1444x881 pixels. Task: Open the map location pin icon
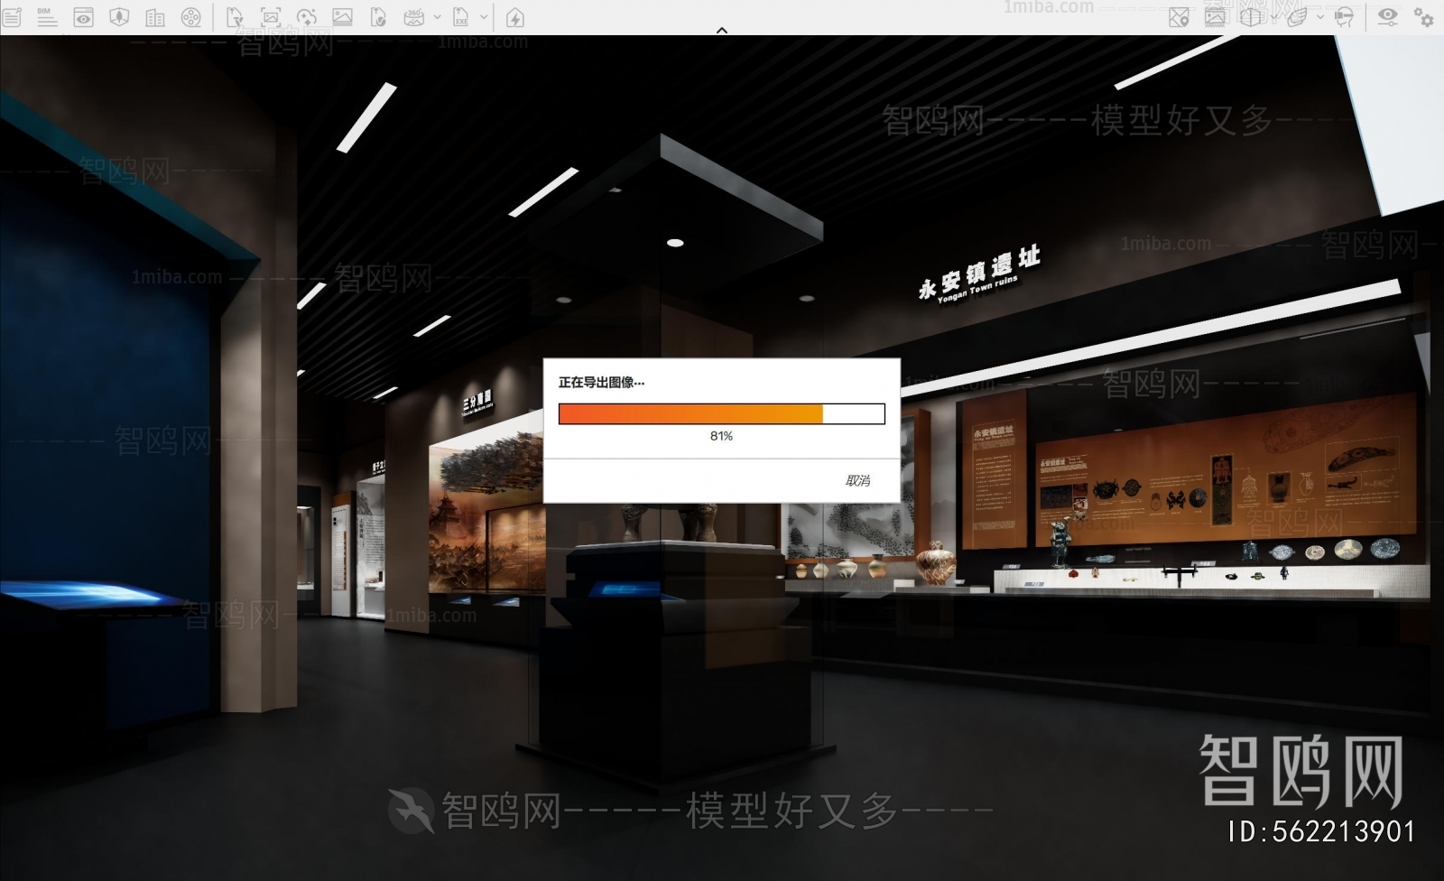click(x=1179, y=17)
